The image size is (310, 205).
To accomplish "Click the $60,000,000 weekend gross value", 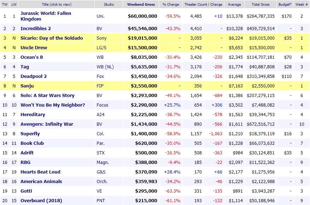I will [143, 16].
